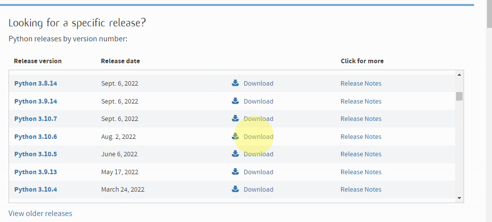492x222 pixels.
Task: View Release Notes for Python 3.9.14
Action: click(x=361, y=102)
